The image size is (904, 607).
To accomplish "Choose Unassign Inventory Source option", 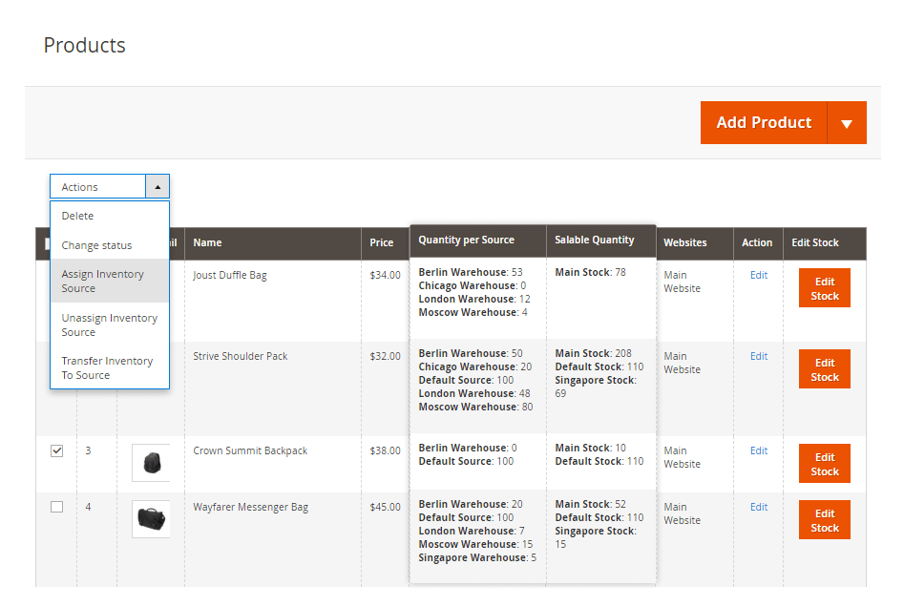I will (109, 324).
